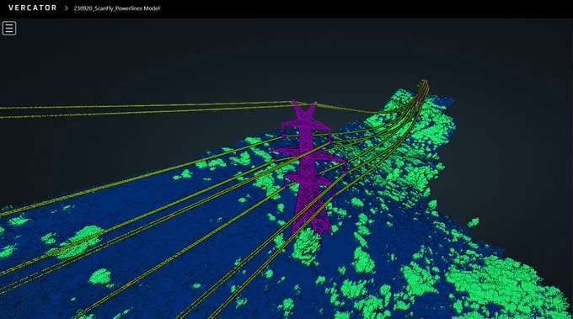The height and width of the screenshot is (319, 573).
Task: Click the VERCATOR logo
Action: pos(33,8)
